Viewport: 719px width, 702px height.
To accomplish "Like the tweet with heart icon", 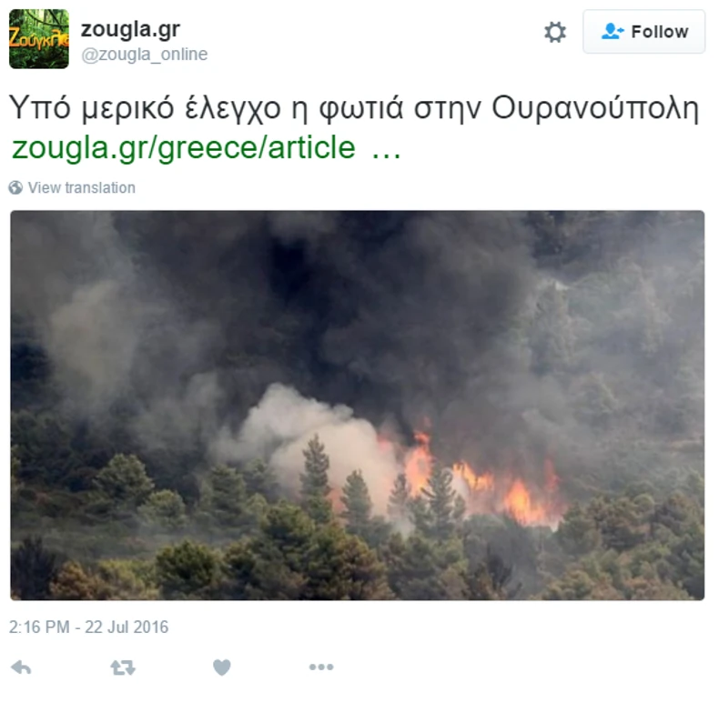I will (222, 667).
